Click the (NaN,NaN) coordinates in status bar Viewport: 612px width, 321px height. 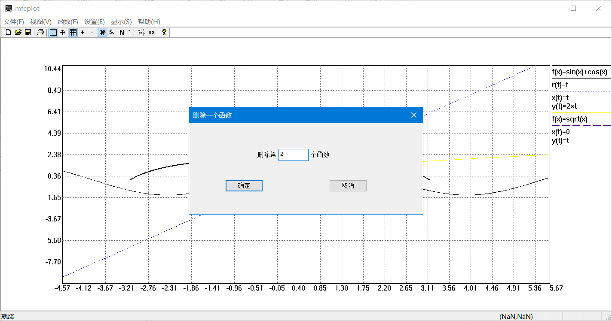coord(516,317)
